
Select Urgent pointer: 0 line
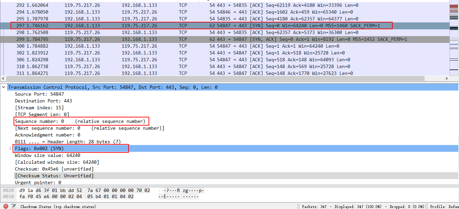coord(38,182)
